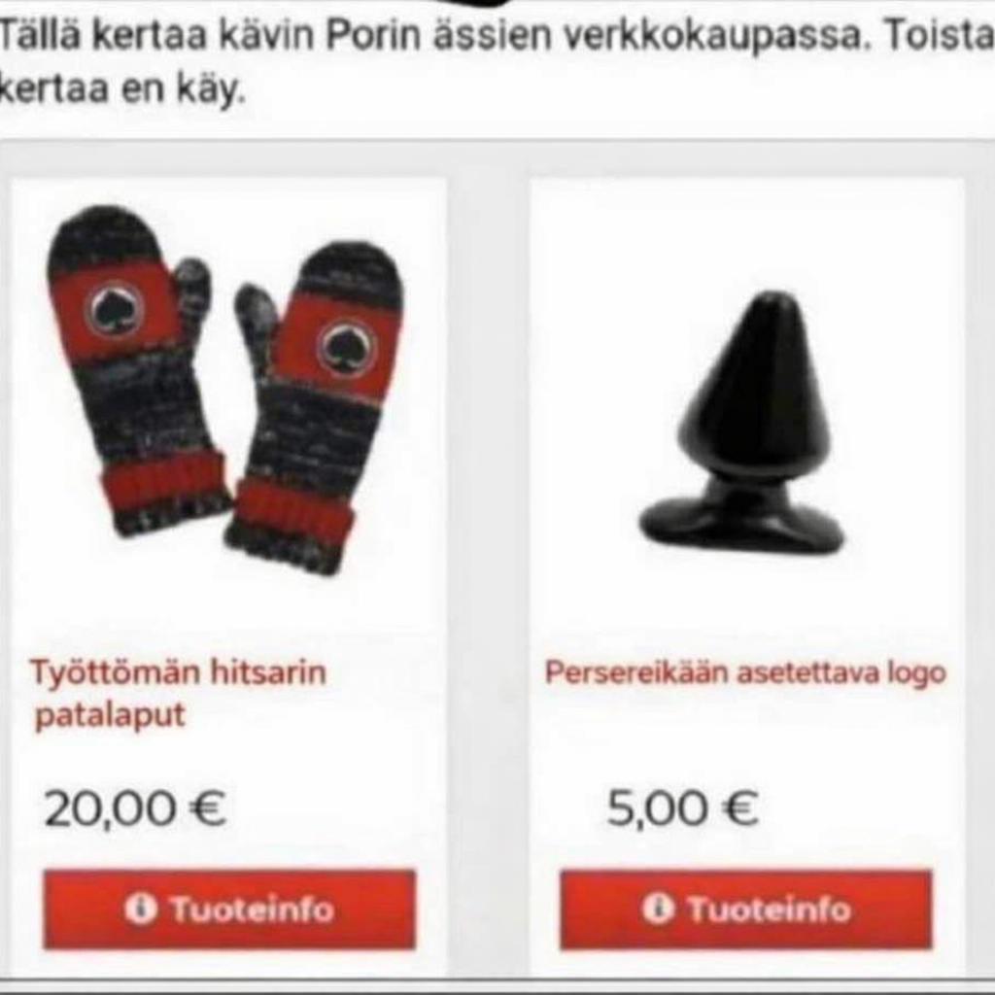This screenshot has height=995, width=995.
Task: Click the 5,00 price amount
Action: 657,808
